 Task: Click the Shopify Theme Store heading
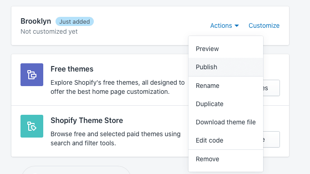[x=87, y=120]
